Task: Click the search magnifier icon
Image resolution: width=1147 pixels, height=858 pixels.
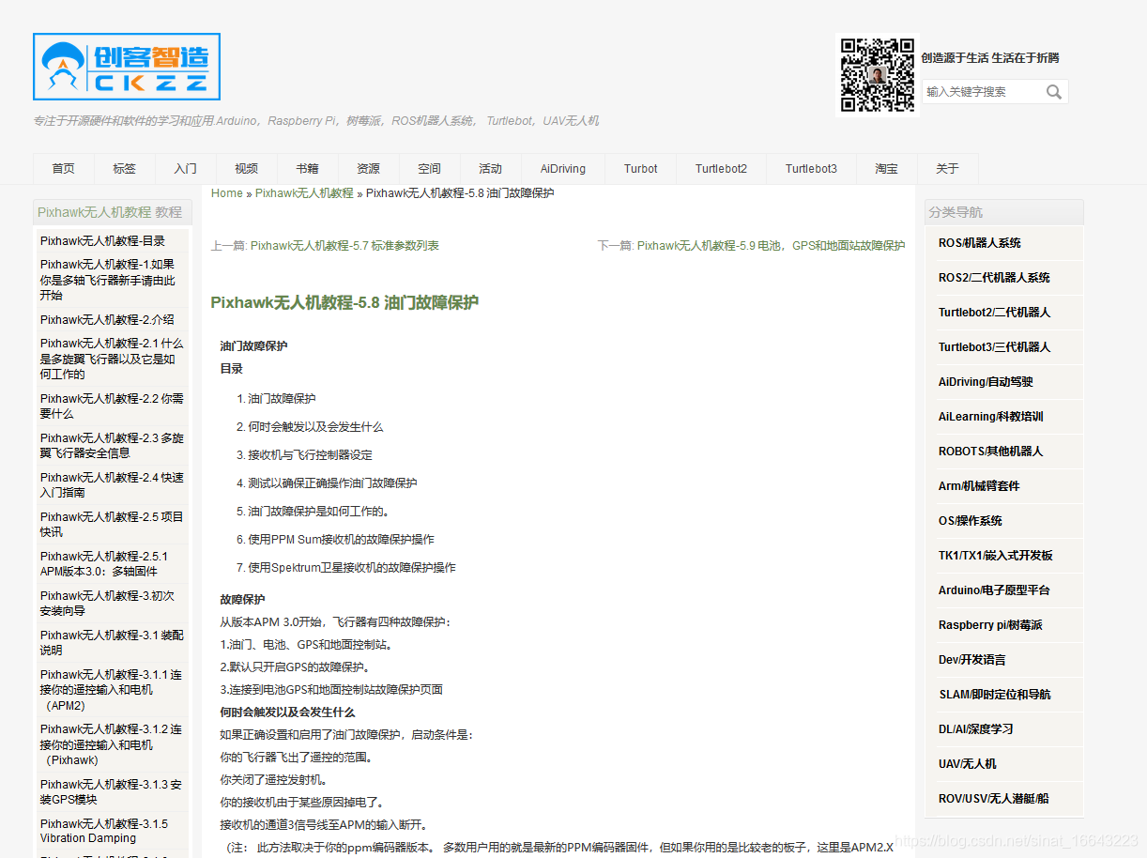Action: pyautogui.click(x=1054, y=92)
